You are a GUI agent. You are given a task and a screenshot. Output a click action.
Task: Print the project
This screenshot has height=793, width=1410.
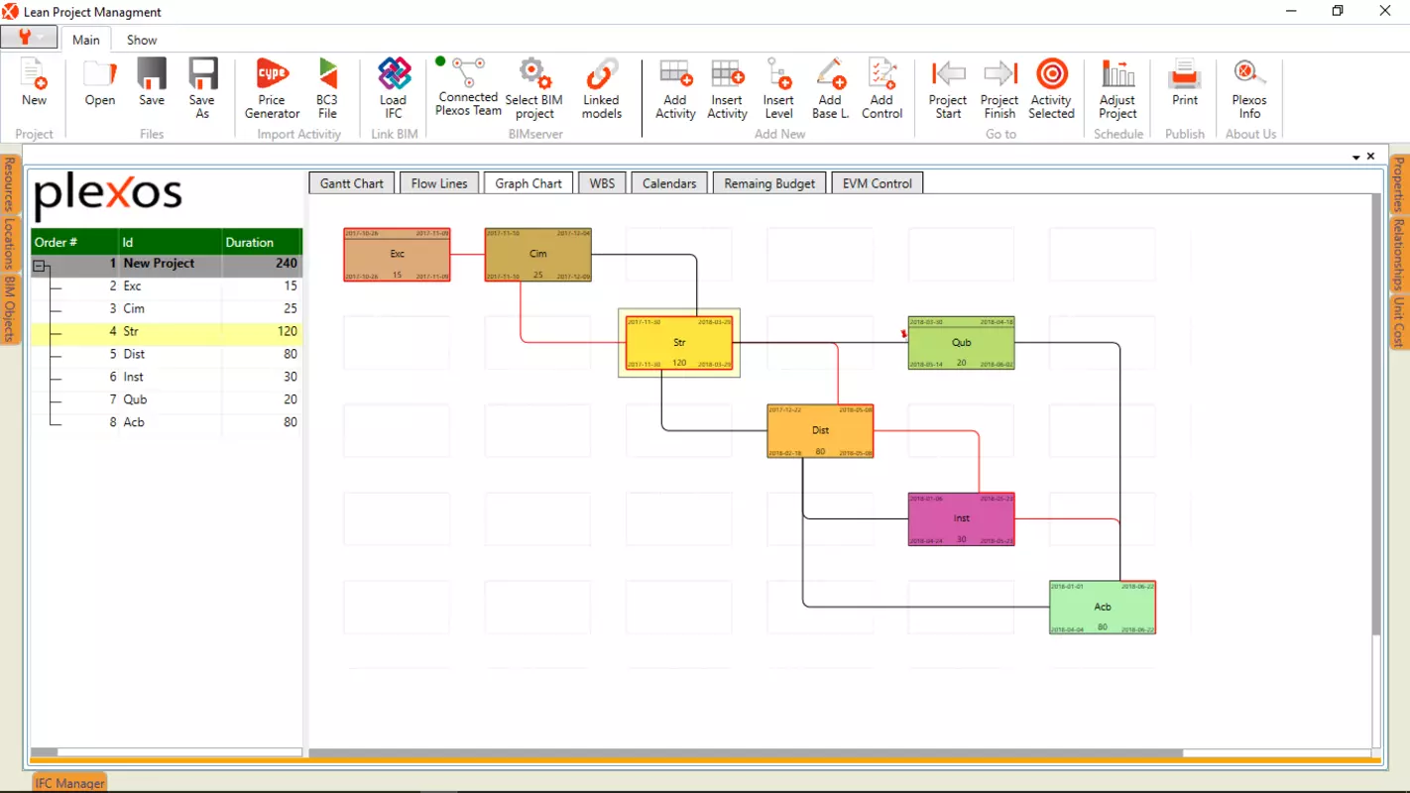(x=1185, y=82)
